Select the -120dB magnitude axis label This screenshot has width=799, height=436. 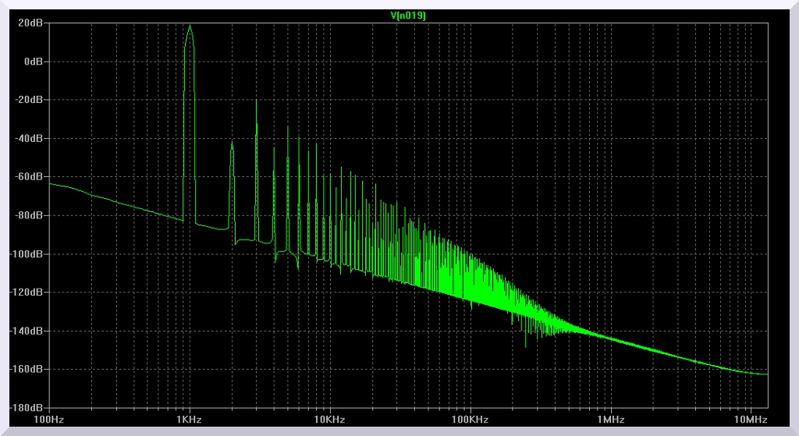coord(26,292)
